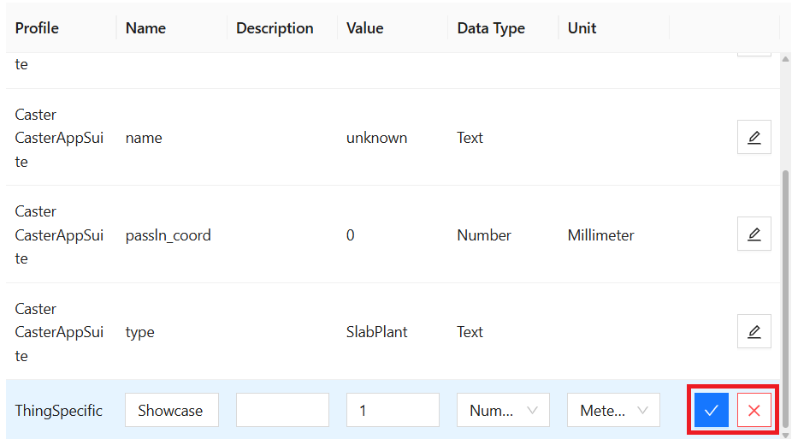Viewport: 792px width, 439px height.
Task: Click the vertical scrollbar thumb
Action: coord(785,298)
